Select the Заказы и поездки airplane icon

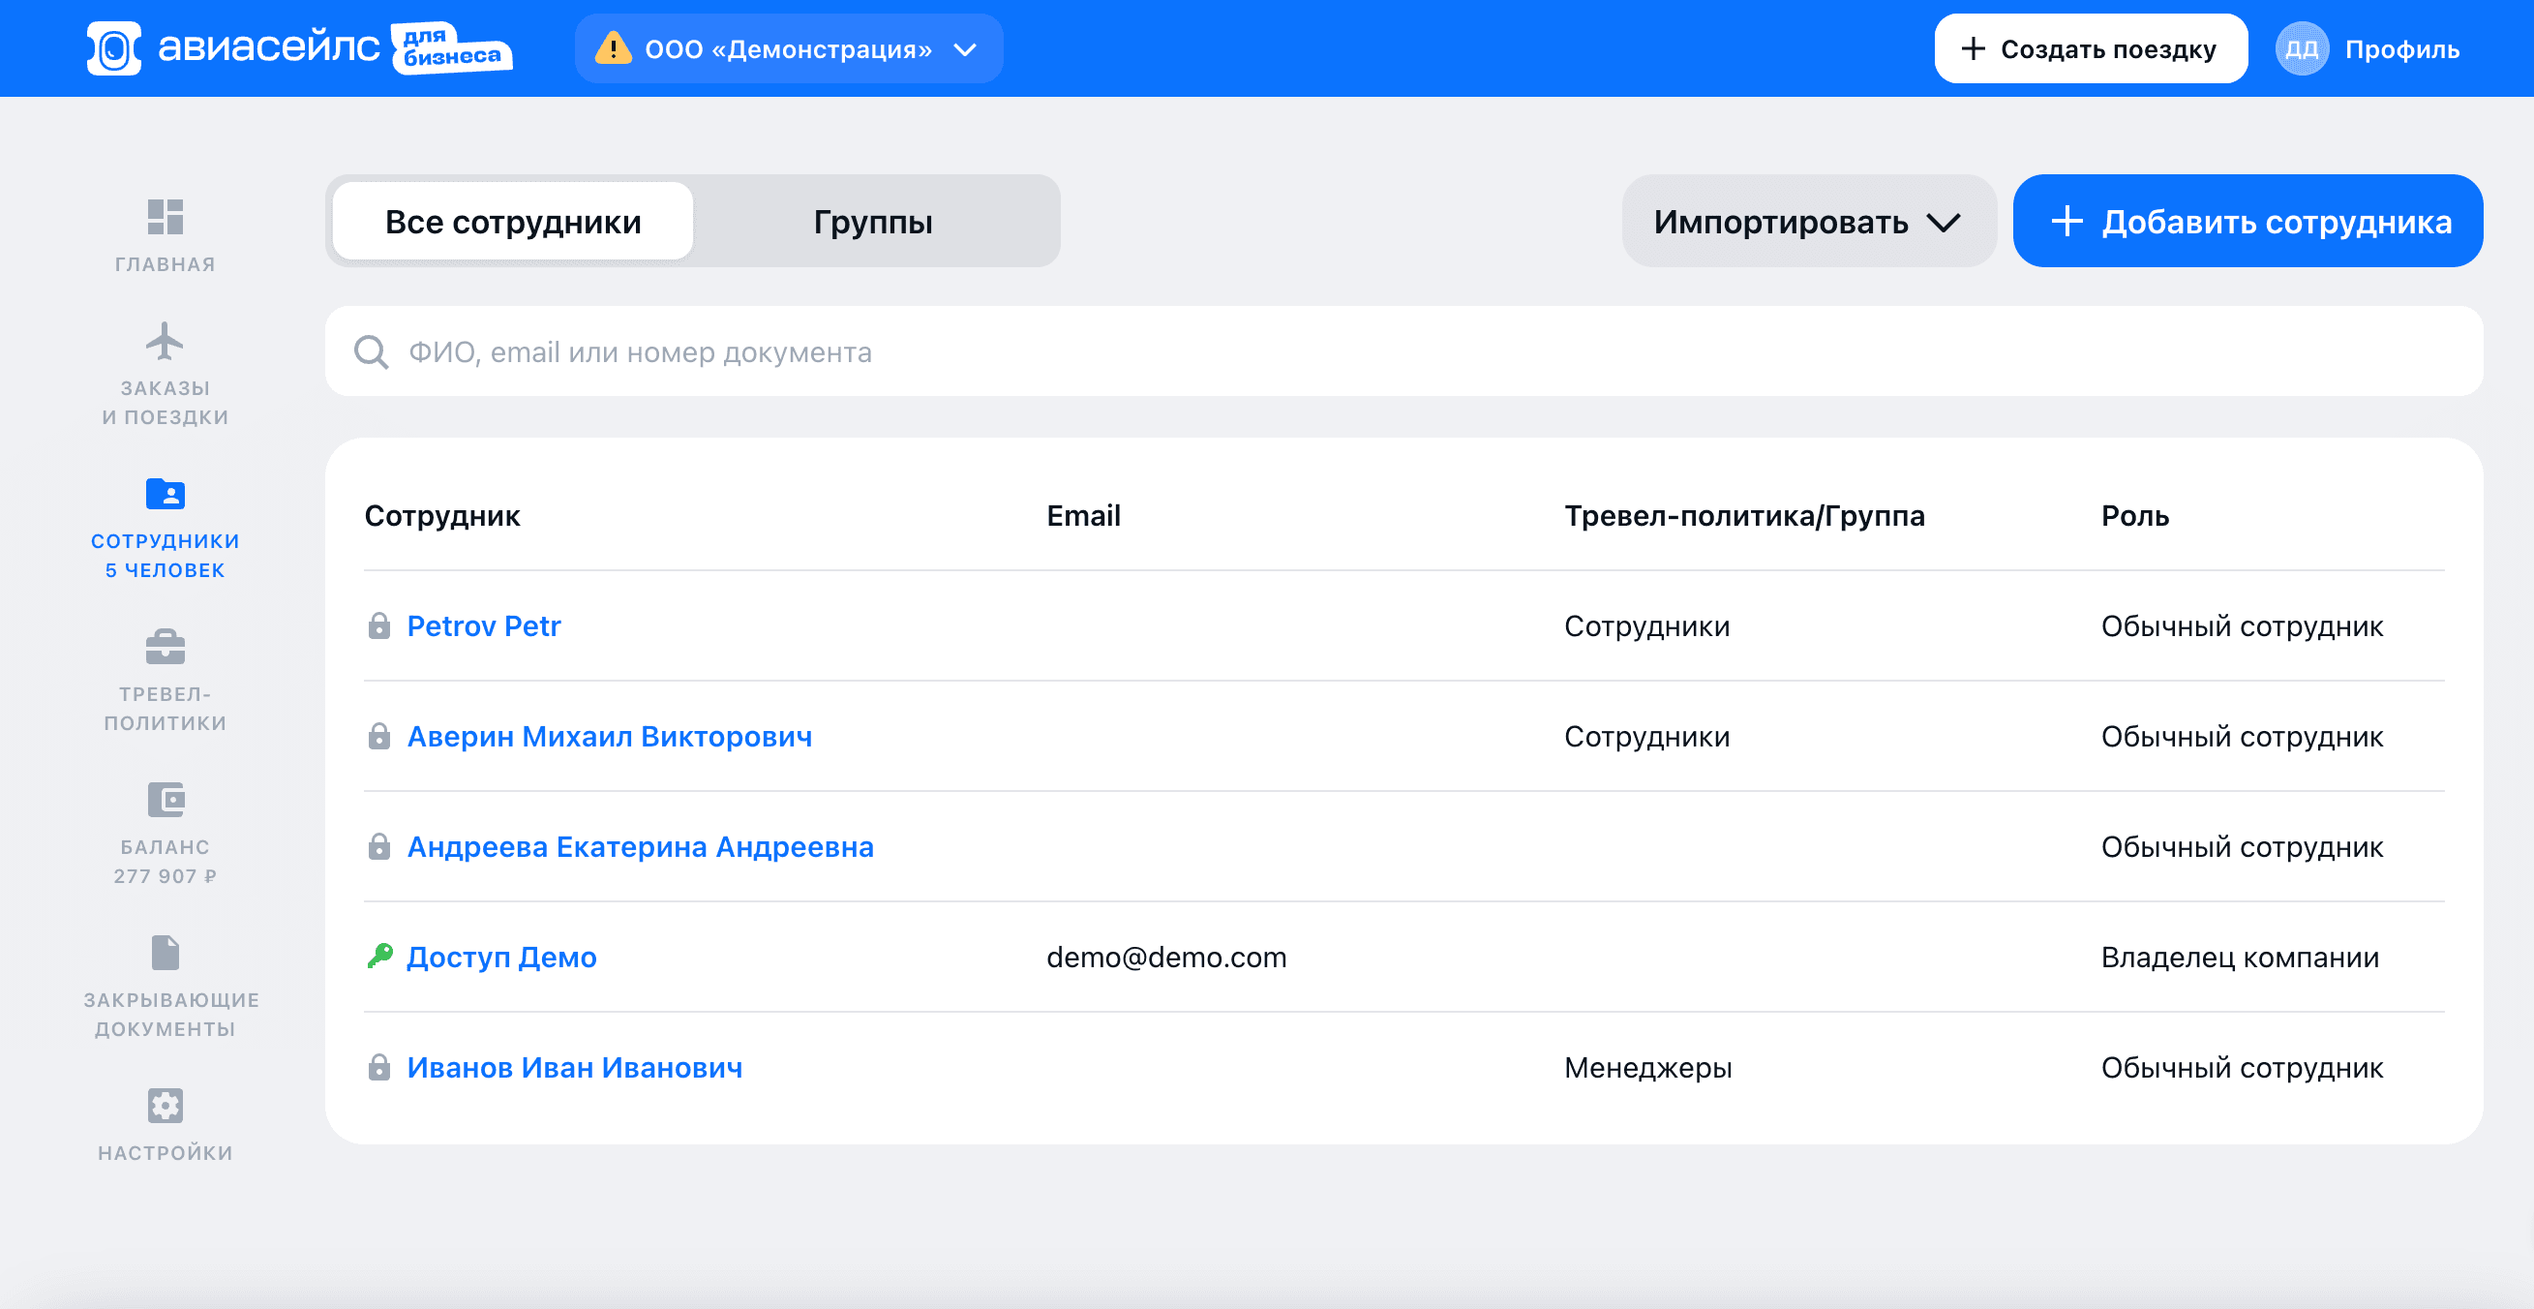pos(166,343)
